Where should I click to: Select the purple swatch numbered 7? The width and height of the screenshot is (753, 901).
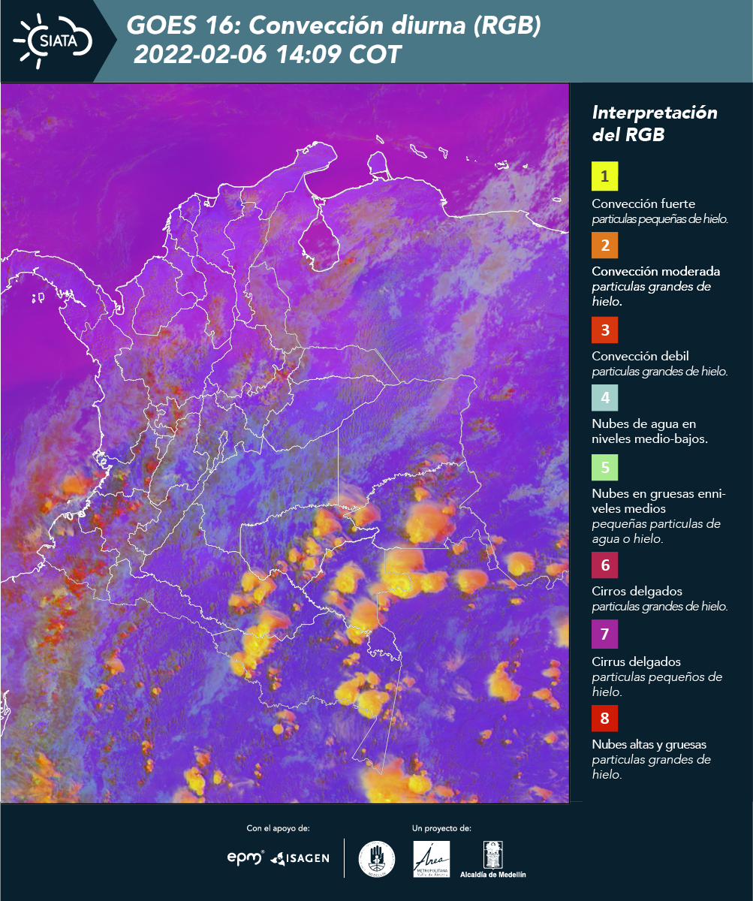[604, 635]
